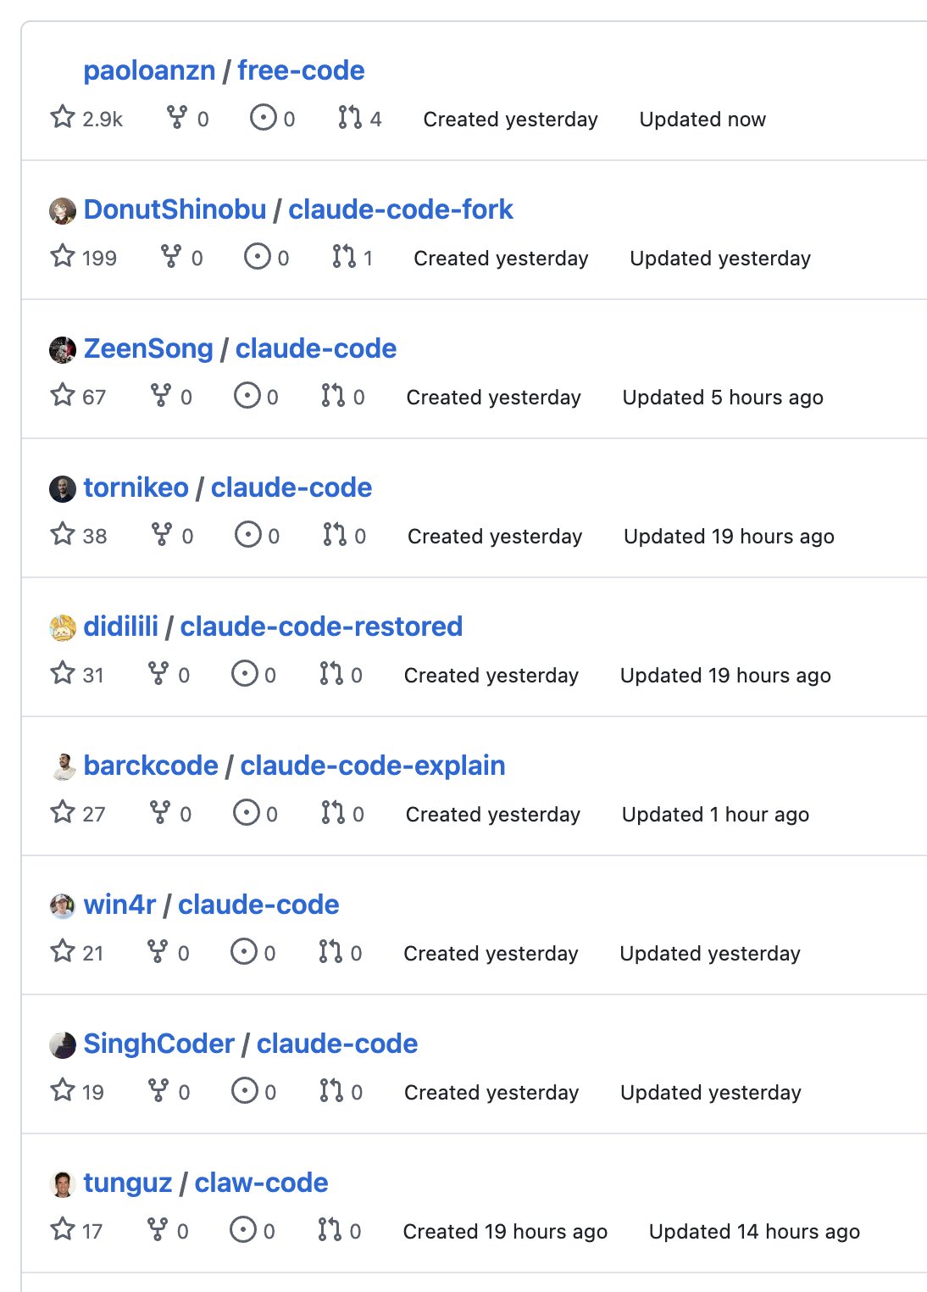Image resolution: width=927 pixels, height=1292 pixels.
Task: Click SinghCoder's avatar thumbnail
Action: click(x=63, y=1044)
